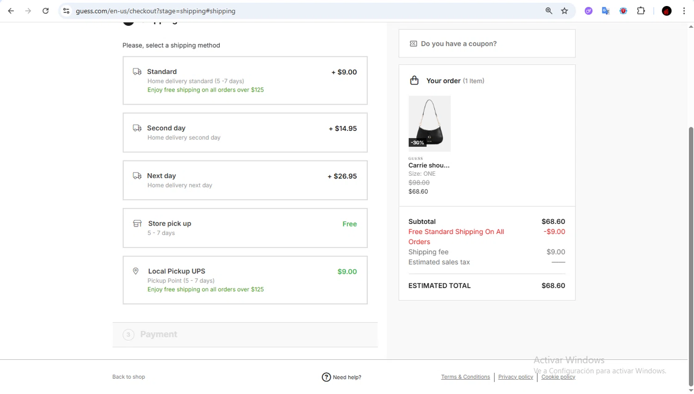Bookmark this page with star icon
This screenshot has height=394, width=694.
pyautogui.click(x=564, y=11)
